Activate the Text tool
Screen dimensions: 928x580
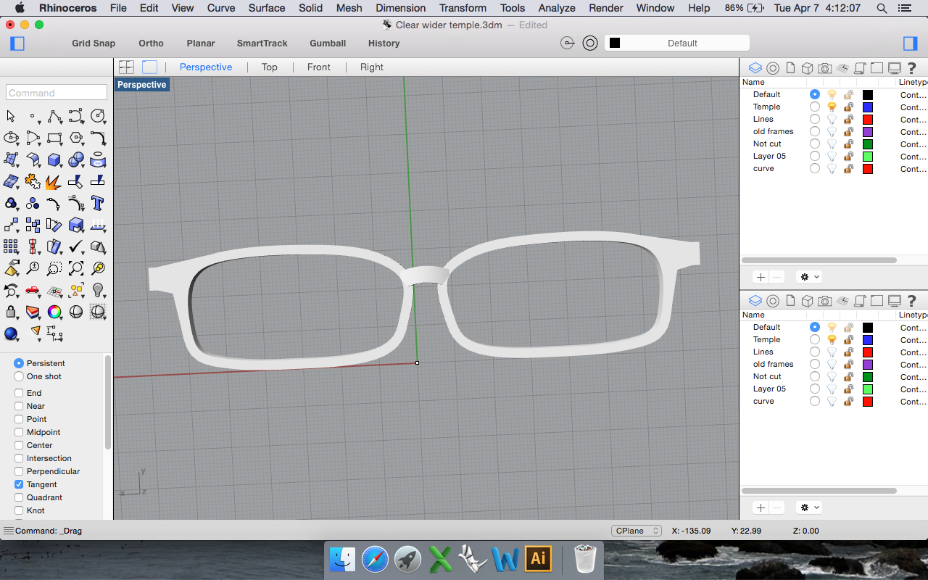pyautogui.click(x=98, y=204)
